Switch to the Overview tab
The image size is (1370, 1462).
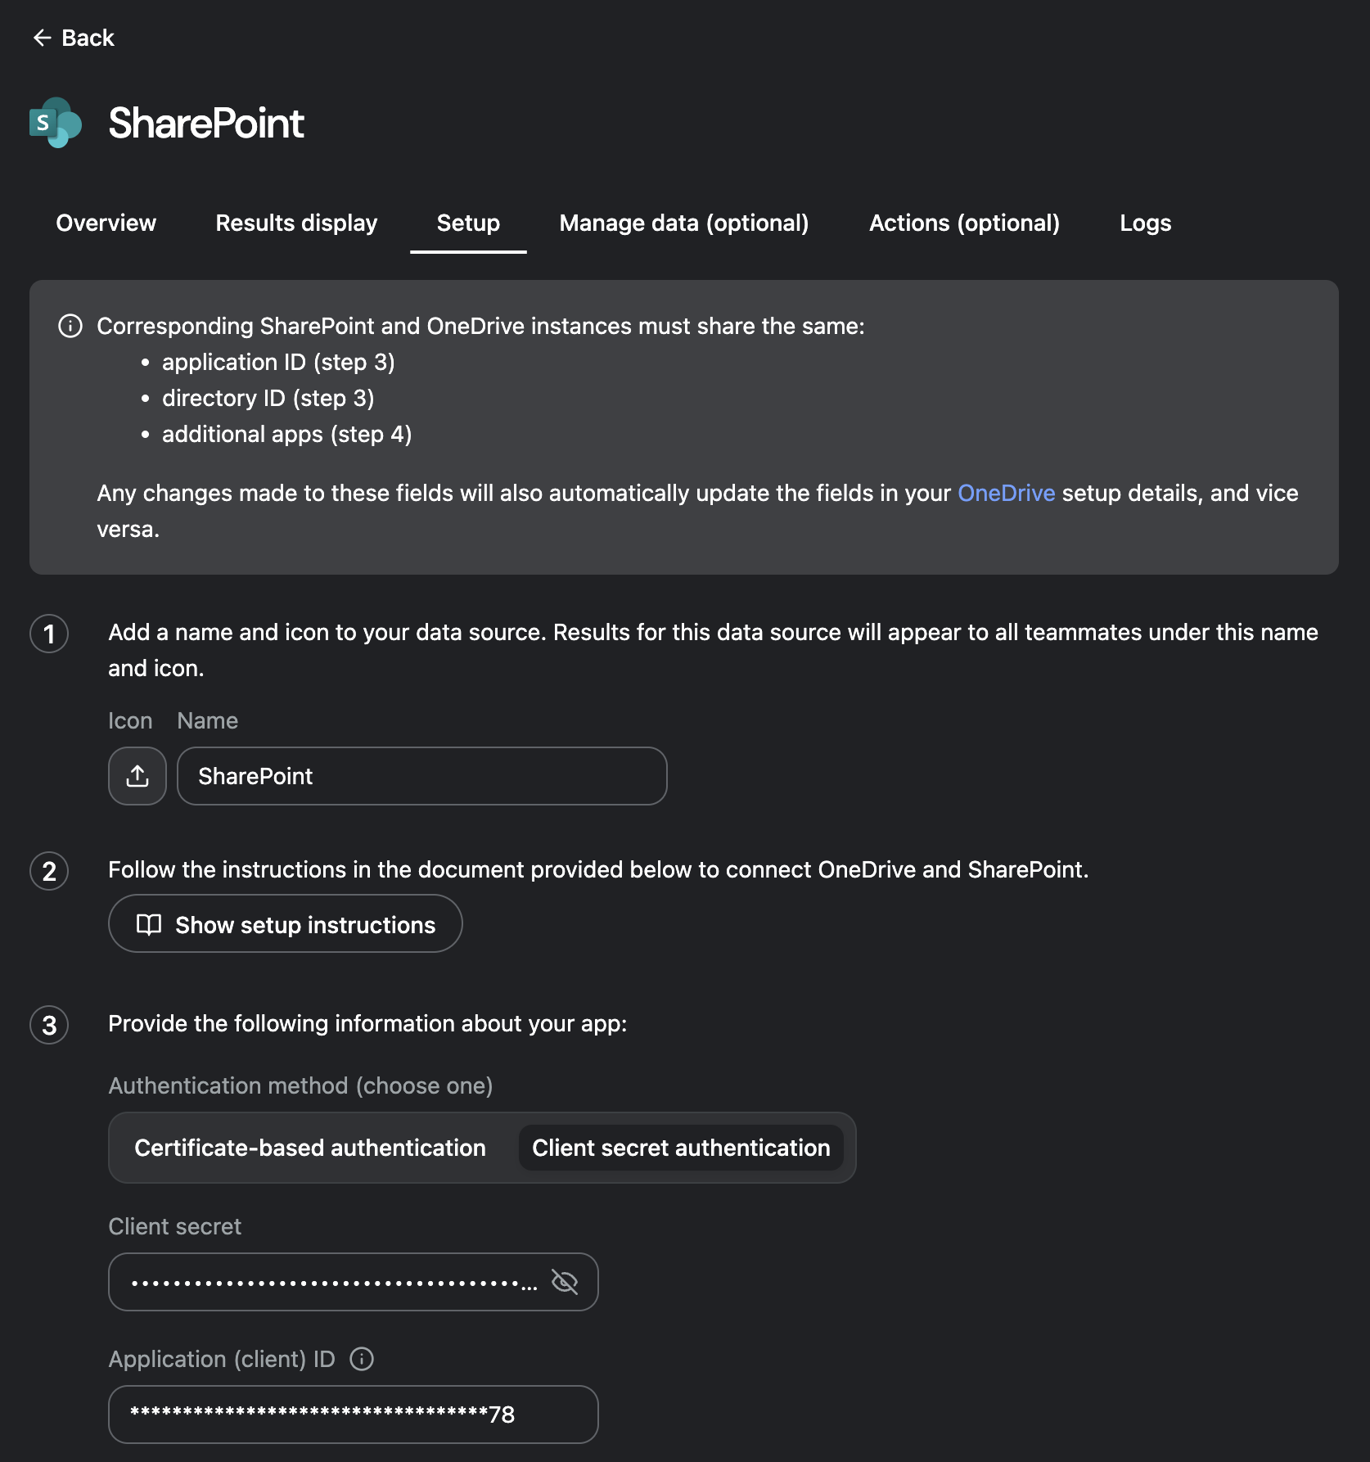(106, 223)
